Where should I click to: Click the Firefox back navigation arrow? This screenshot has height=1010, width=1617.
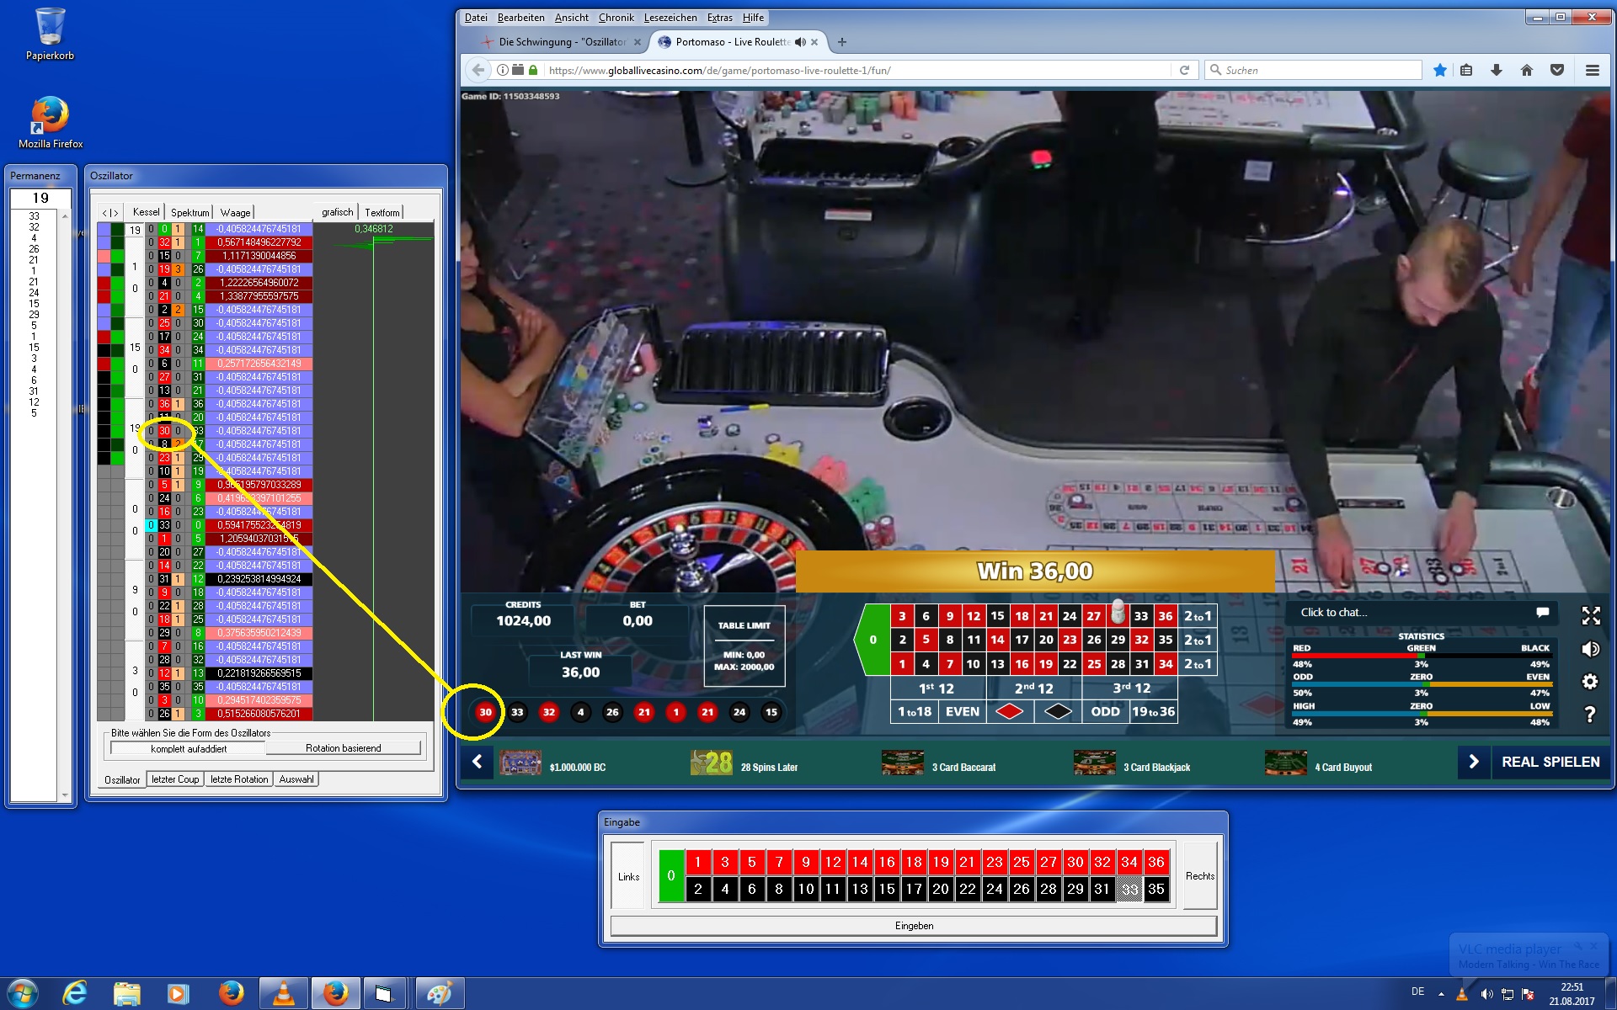coord(478,70)
